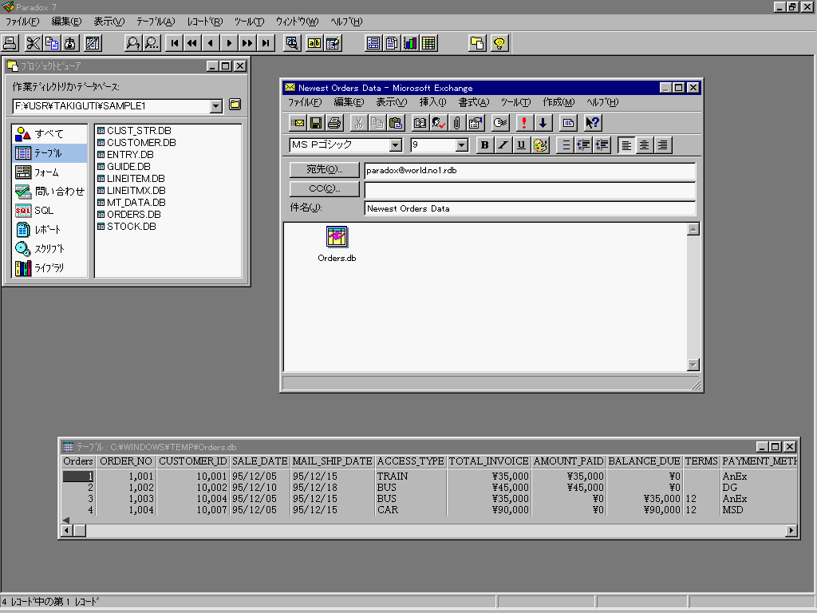Click the Print icon in Exchange toolbar
Viewport: 817px width, 613px height.
[334, 123]
